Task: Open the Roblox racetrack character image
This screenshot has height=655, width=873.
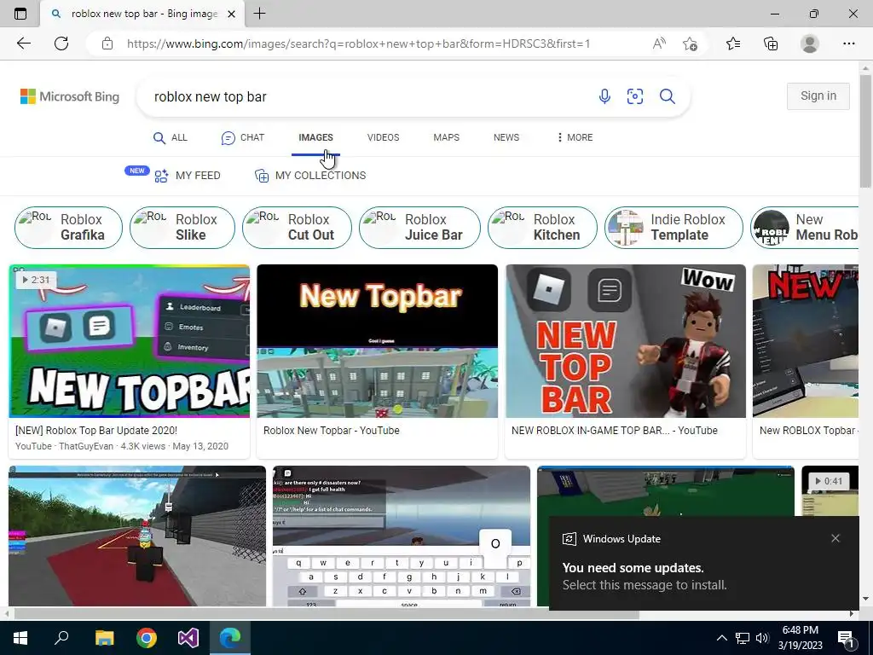Action: pyautogui.click(x=137, y=536)
